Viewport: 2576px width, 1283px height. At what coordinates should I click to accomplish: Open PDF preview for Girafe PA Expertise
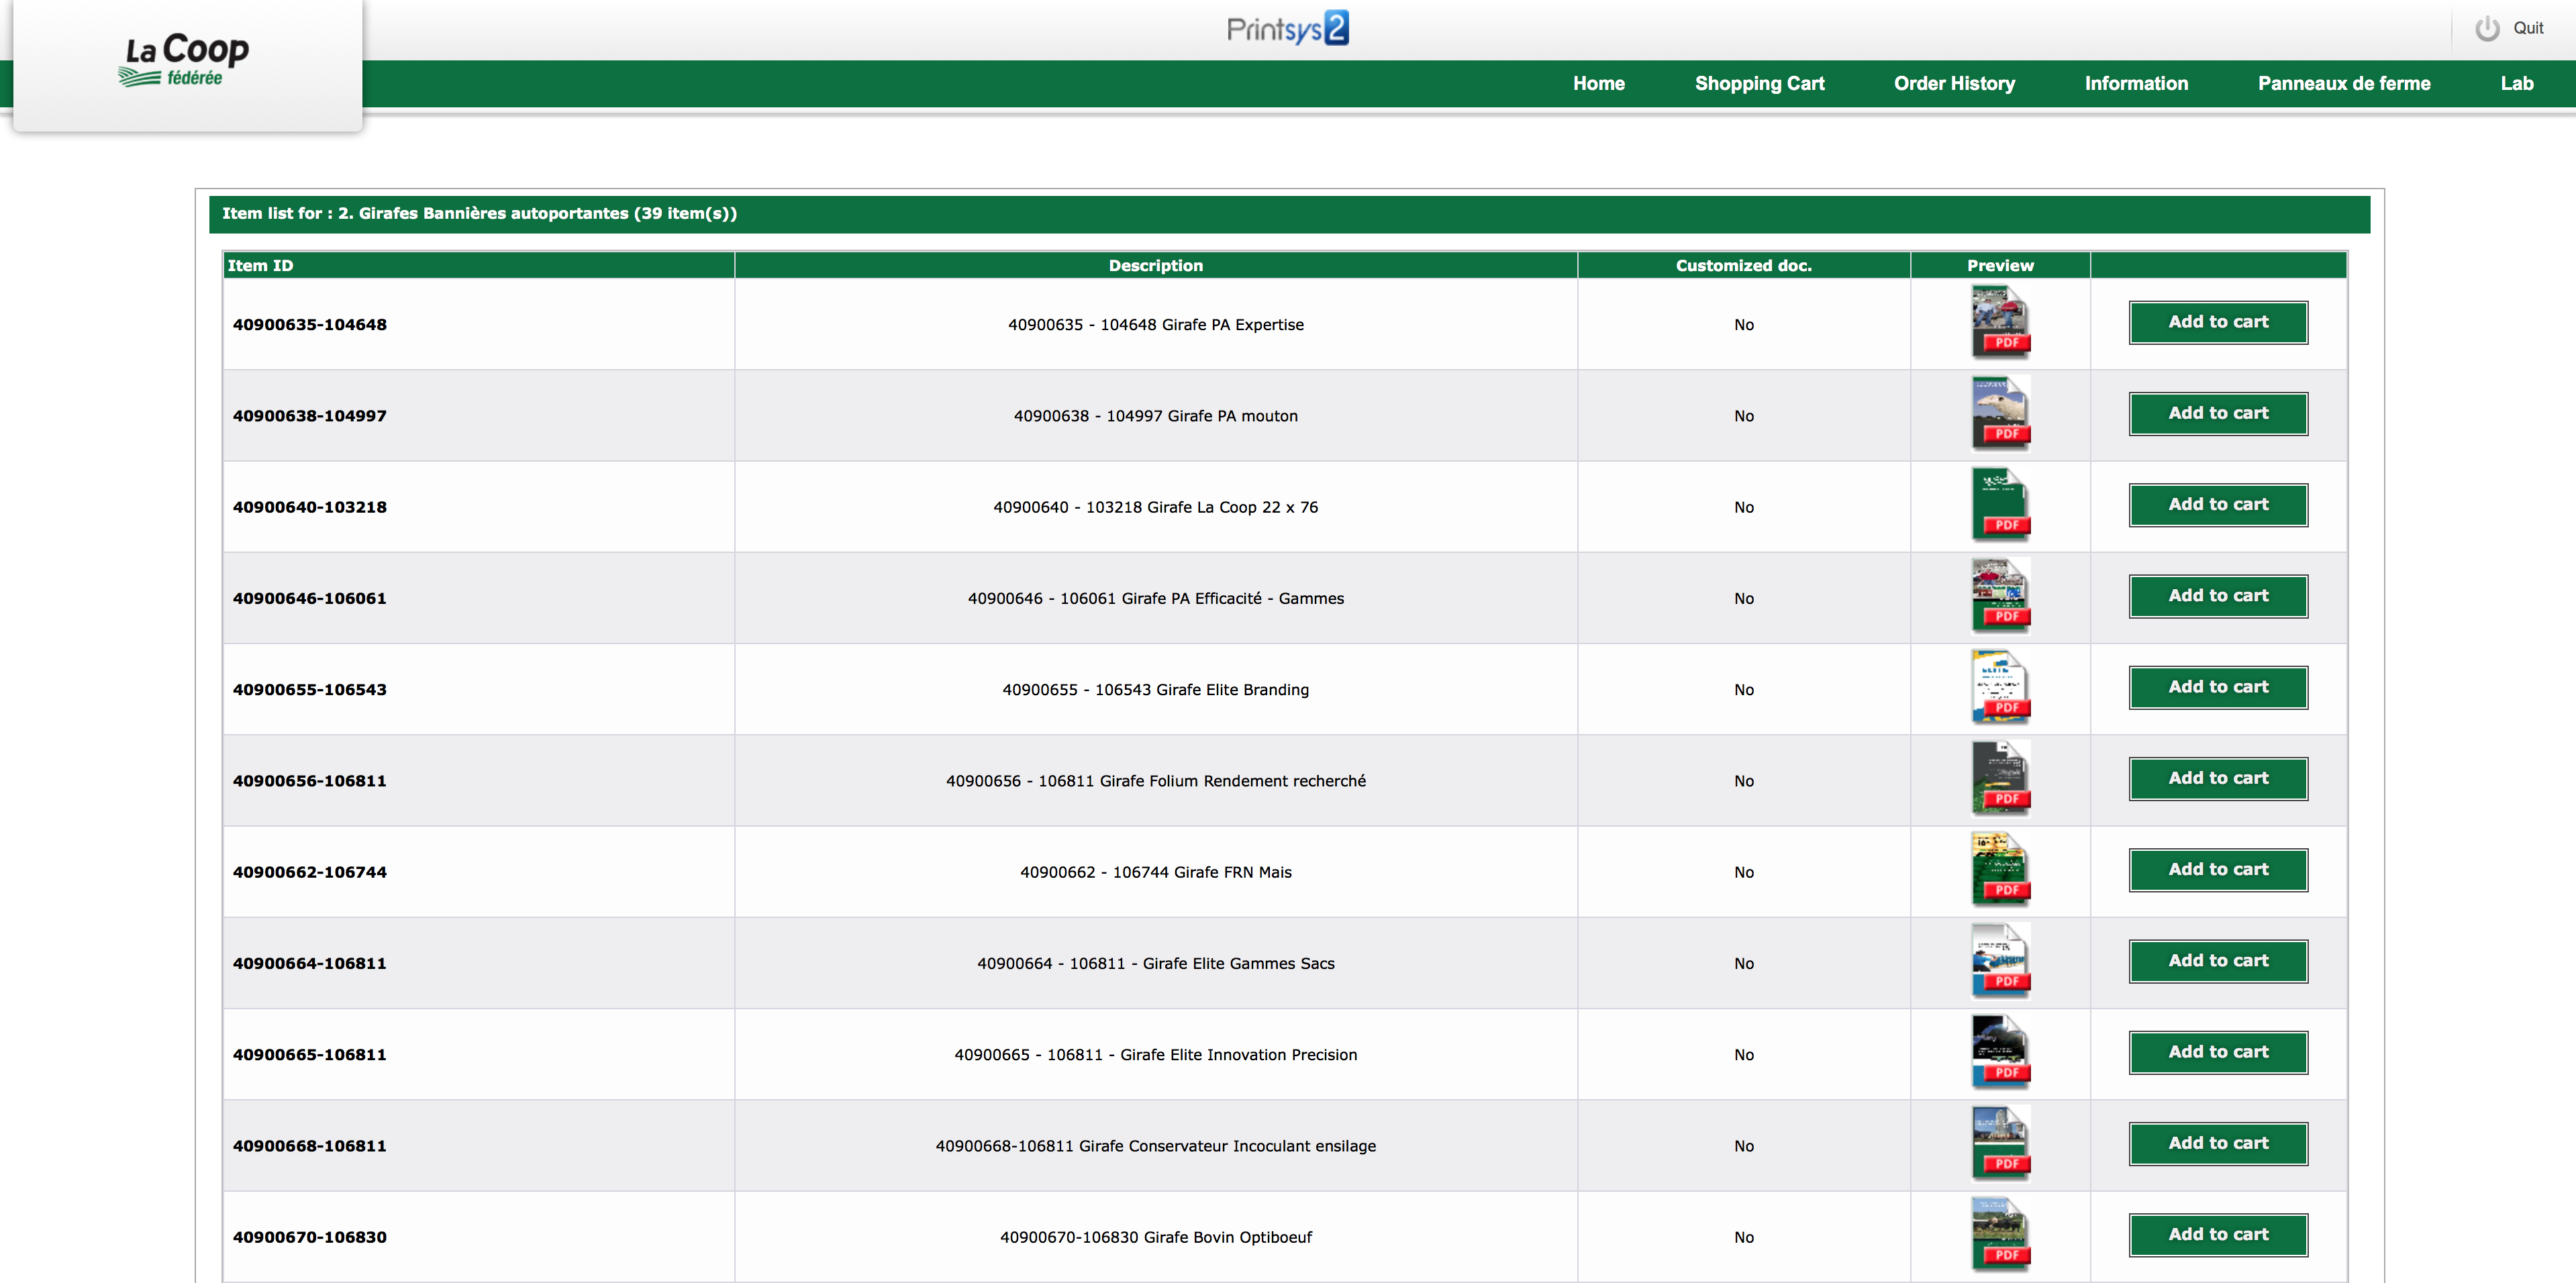click(x=2000, y=322)
